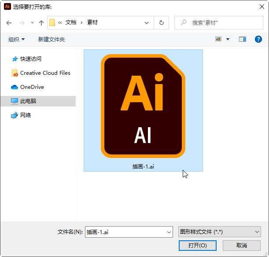Click the Creative Cloud Files folder icon
This screenshot has height=257, width=269.
(15, 73)
